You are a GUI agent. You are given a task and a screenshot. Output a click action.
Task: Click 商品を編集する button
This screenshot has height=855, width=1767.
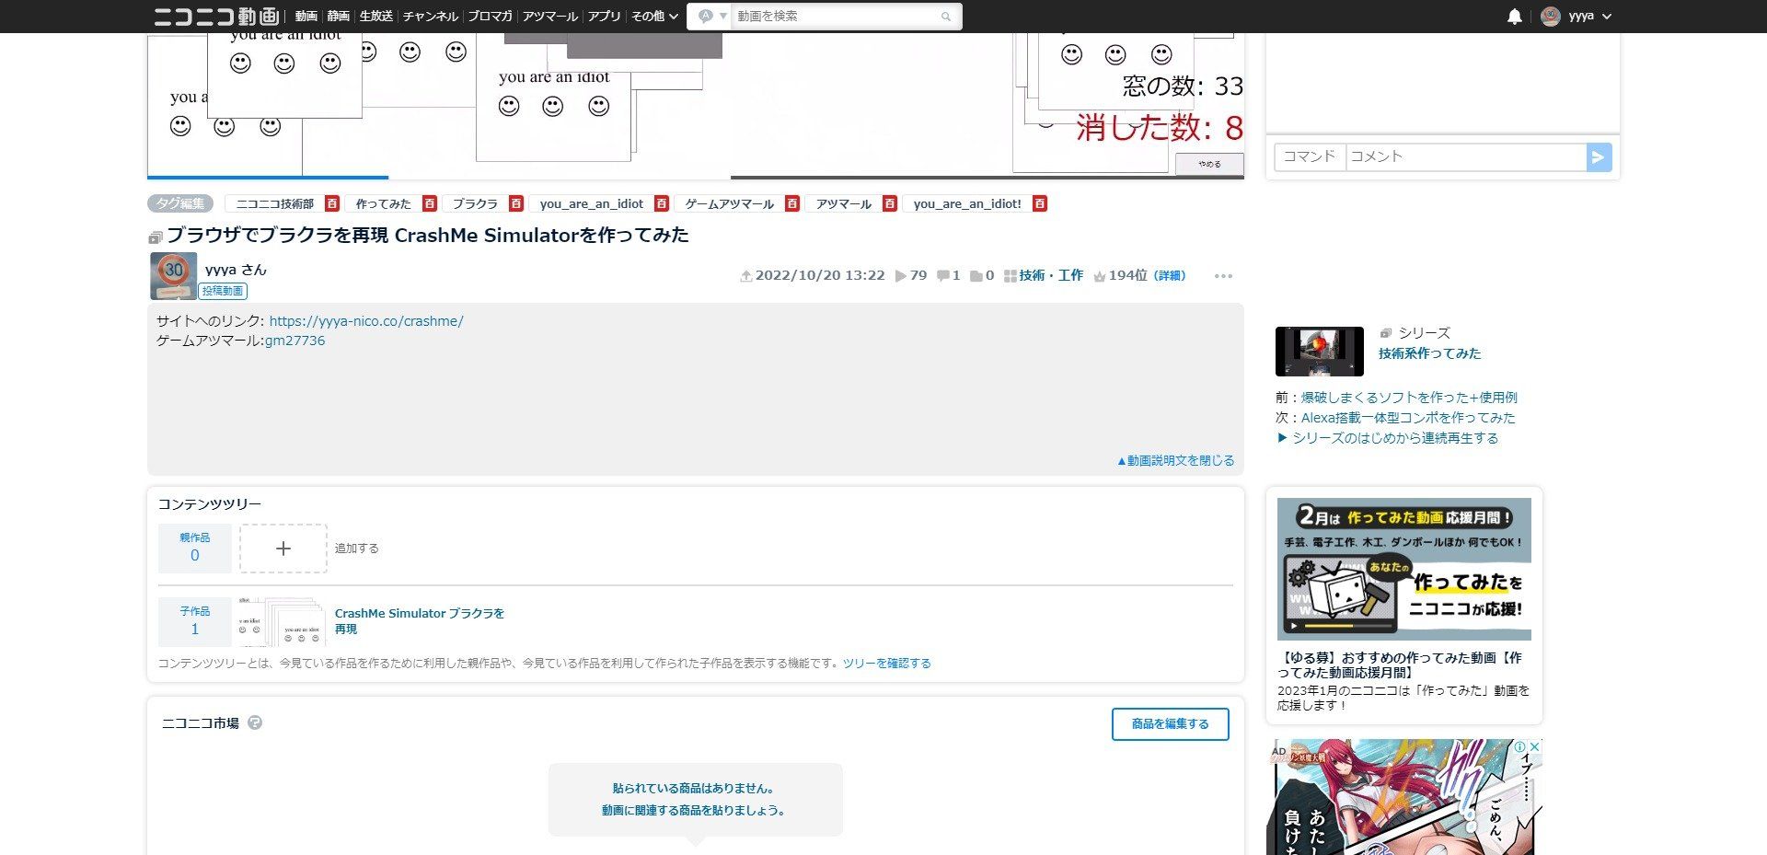point(1170,724)
